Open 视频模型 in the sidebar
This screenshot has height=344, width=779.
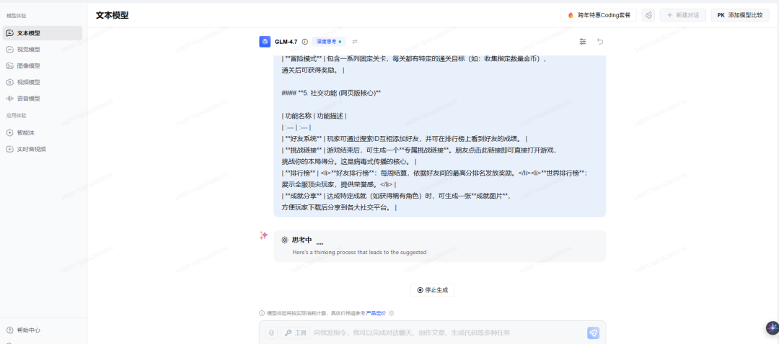point(43,82)
